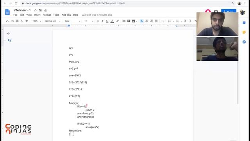Viewport: 250px width, 141px height.
Task: Open the Normal text style dropdown
Action: (x=53, y=21)
